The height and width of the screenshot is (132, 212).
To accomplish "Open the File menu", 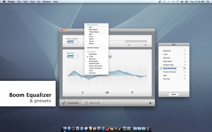I will (19, 2).
